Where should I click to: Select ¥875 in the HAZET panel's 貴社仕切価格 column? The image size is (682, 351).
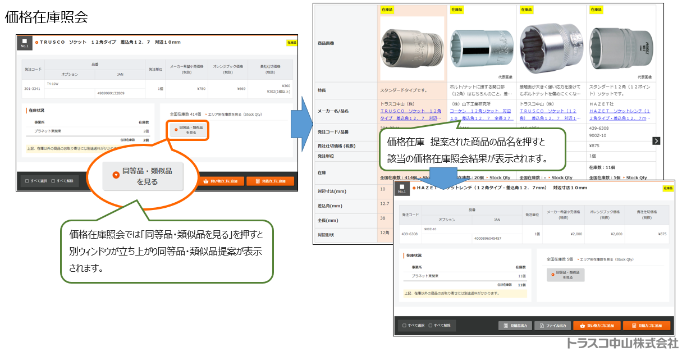click(662, 234)
